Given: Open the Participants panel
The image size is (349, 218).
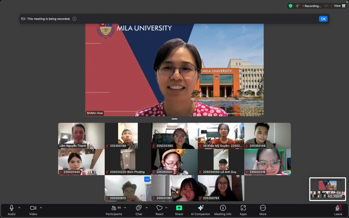Looking at the screenshot, I should [114, 210].
